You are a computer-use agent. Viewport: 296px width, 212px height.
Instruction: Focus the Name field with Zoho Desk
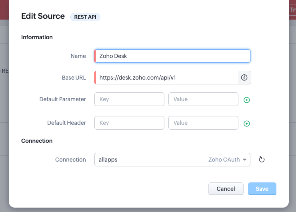[172, 56]
